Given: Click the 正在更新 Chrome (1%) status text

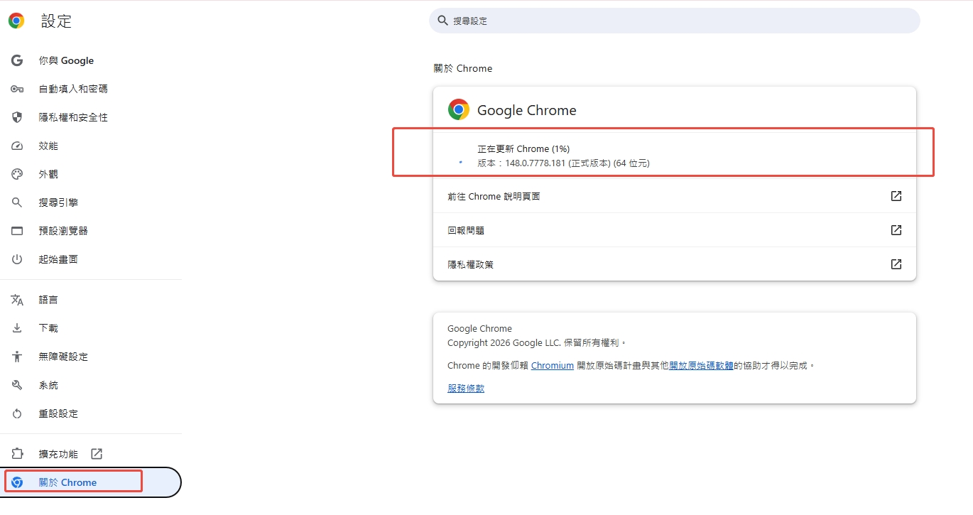Looking at the screenshot, I should click(x=523, y=148).
